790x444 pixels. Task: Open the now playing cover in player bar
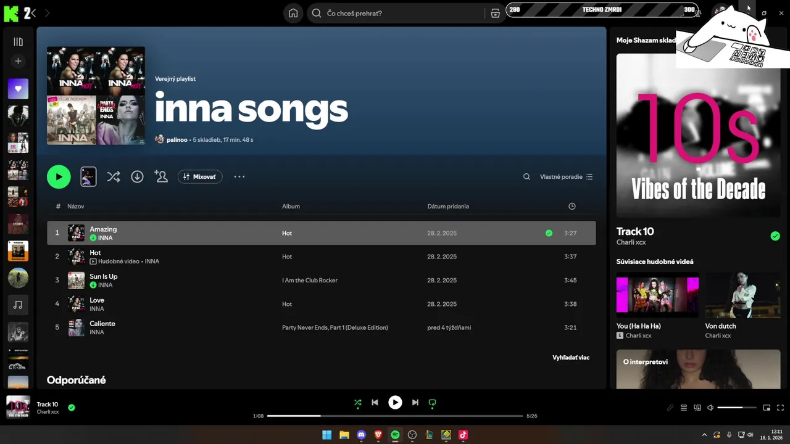18,408
